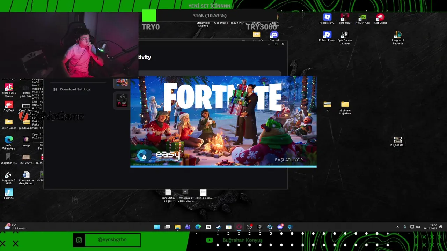Open Microsoft Store from taskbar
447x251 pixels.
[229, 227]
